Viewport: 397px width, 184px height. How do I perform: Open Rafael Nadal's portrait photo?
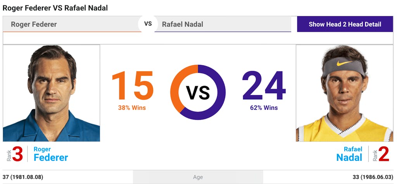click(x=344, y=93)
